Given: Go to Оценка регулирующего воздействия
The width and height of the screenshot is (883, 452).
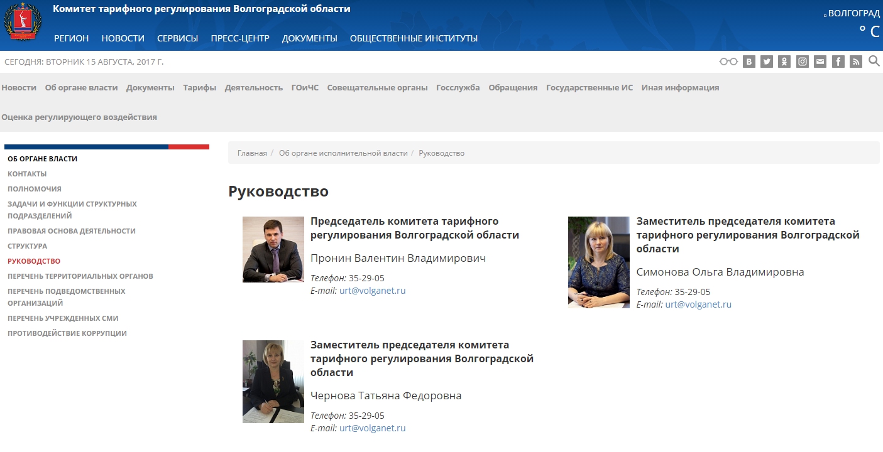Looking at the screenshot, I should point(79,117).
